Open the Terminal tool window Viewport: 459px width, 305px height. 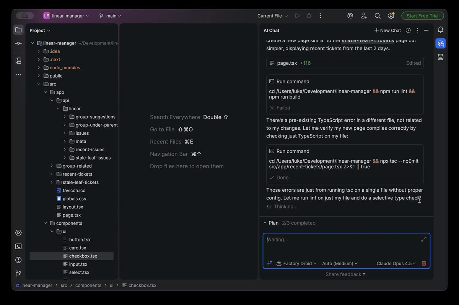point(18,246)
